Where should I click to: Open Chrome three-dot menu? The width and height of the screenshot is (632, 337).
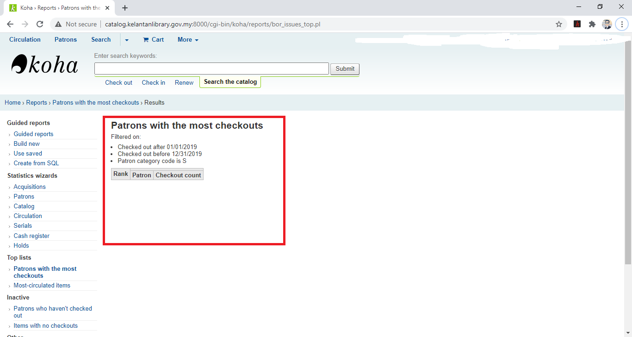[622, 24]
